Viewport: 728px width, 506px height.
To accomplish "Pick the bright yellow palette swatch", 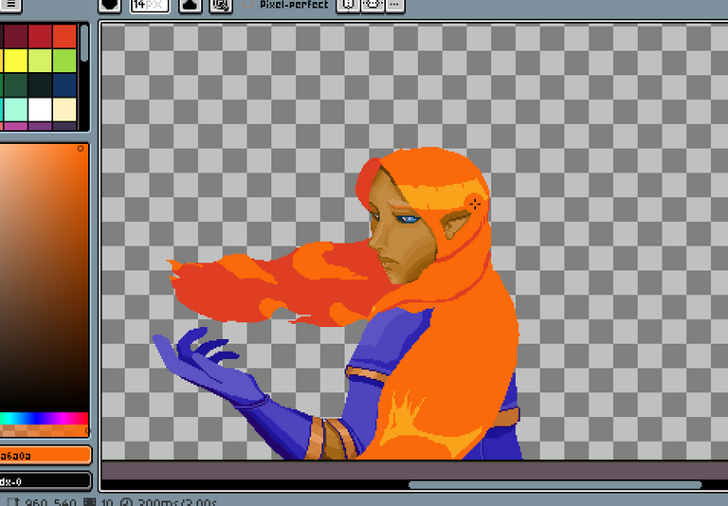I will click(15, 61).
